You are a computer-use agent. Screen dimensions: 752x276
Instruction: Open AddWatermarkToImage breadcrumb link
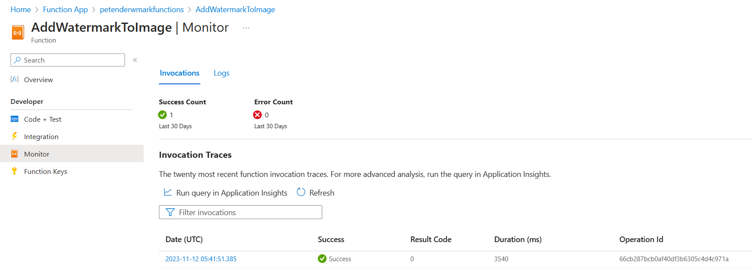point(235,10)
